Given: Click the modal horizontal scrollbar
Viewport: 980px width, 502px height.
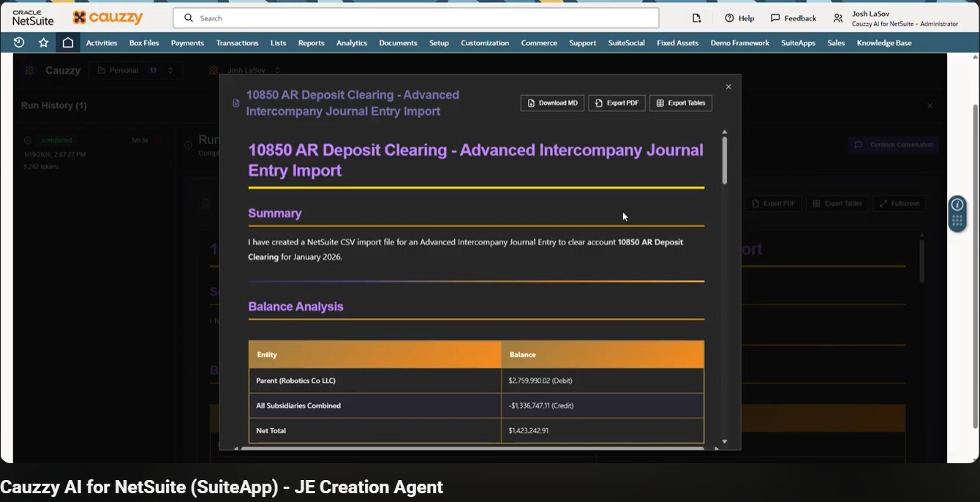Looking at the screenshot, I should click(x=472, y=448).
